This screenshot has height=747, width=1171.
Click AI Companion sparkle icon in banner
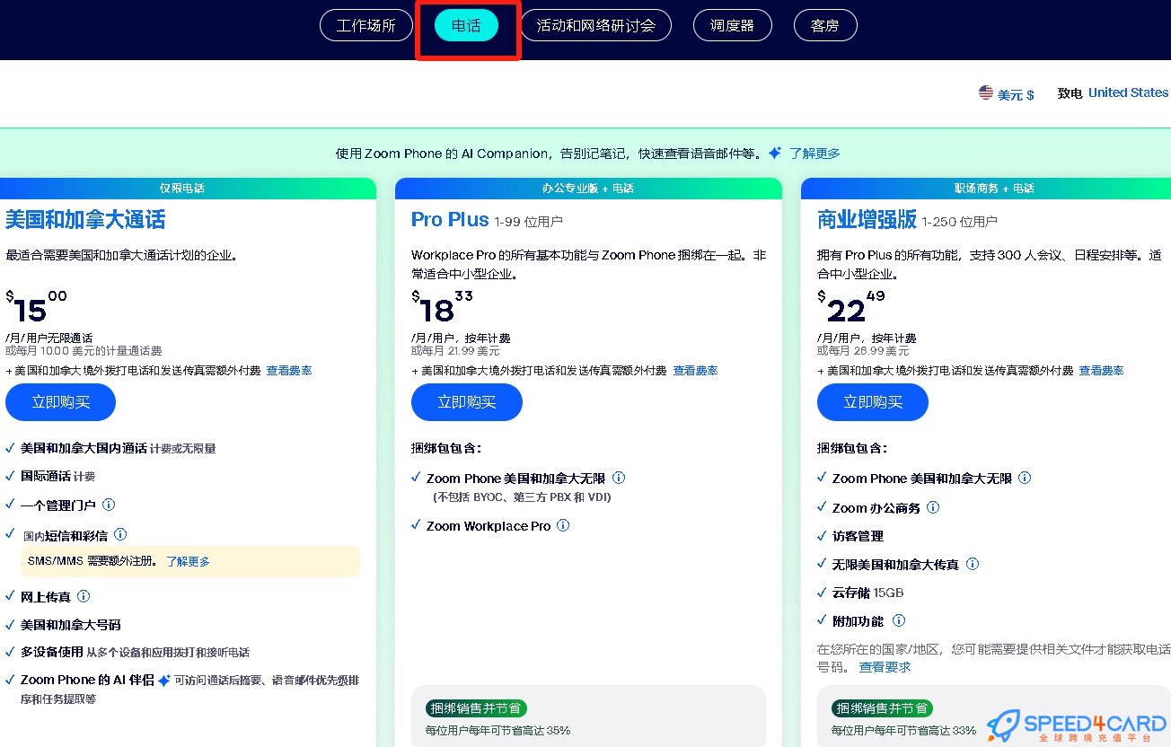pos(774,153)
